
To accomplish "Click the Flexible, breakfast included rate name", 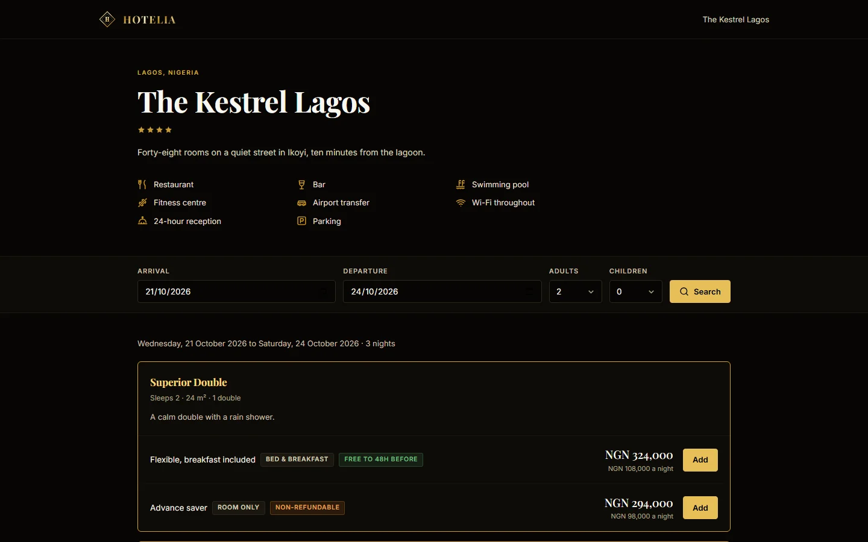I will [x=203, y=459].
